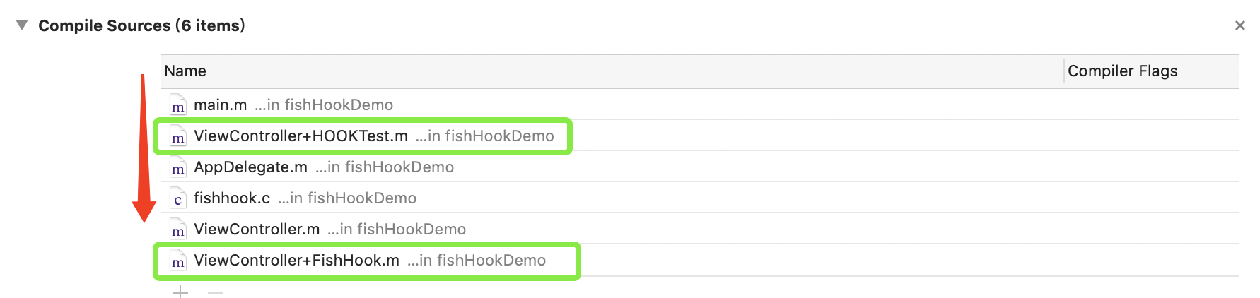Click the ViewController.m file icon
Screen dimensions: 1260x298
177,230
